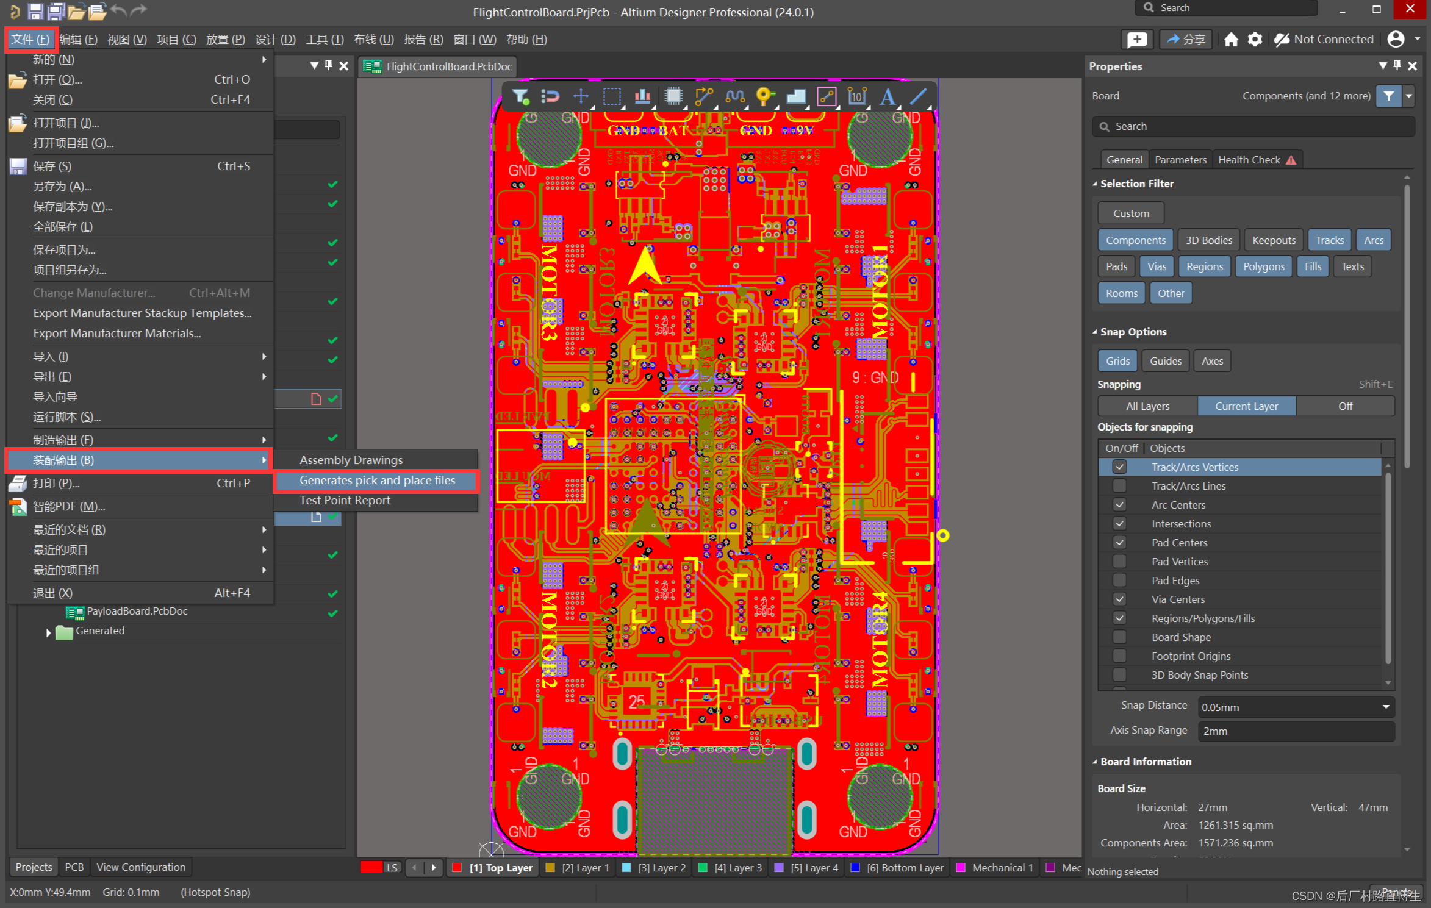Screen dimensions: 1431x908
Task: Choose Test Point Report entry
Action: (x=345, y=501)
